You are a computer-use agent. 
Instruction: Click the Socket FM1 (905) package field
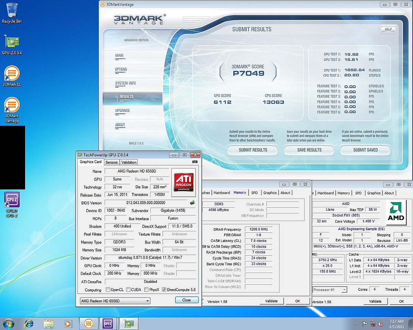(346, 215)
